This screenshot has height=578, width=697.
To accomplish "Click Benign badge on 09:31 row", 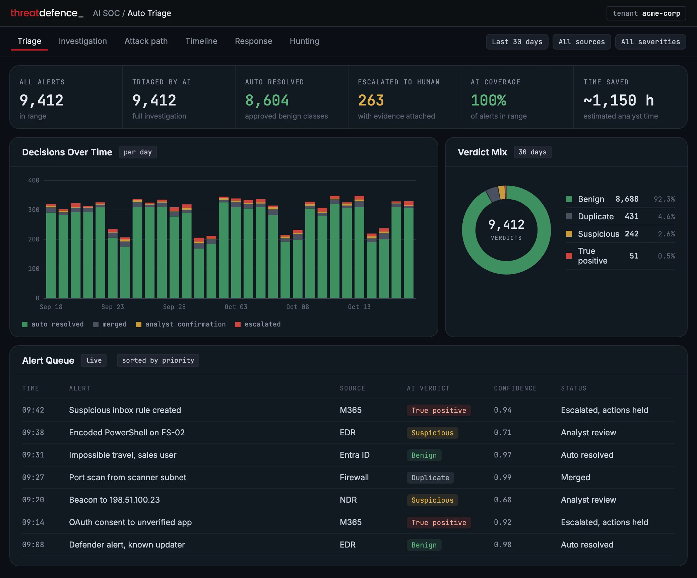I will coord(424,455).
